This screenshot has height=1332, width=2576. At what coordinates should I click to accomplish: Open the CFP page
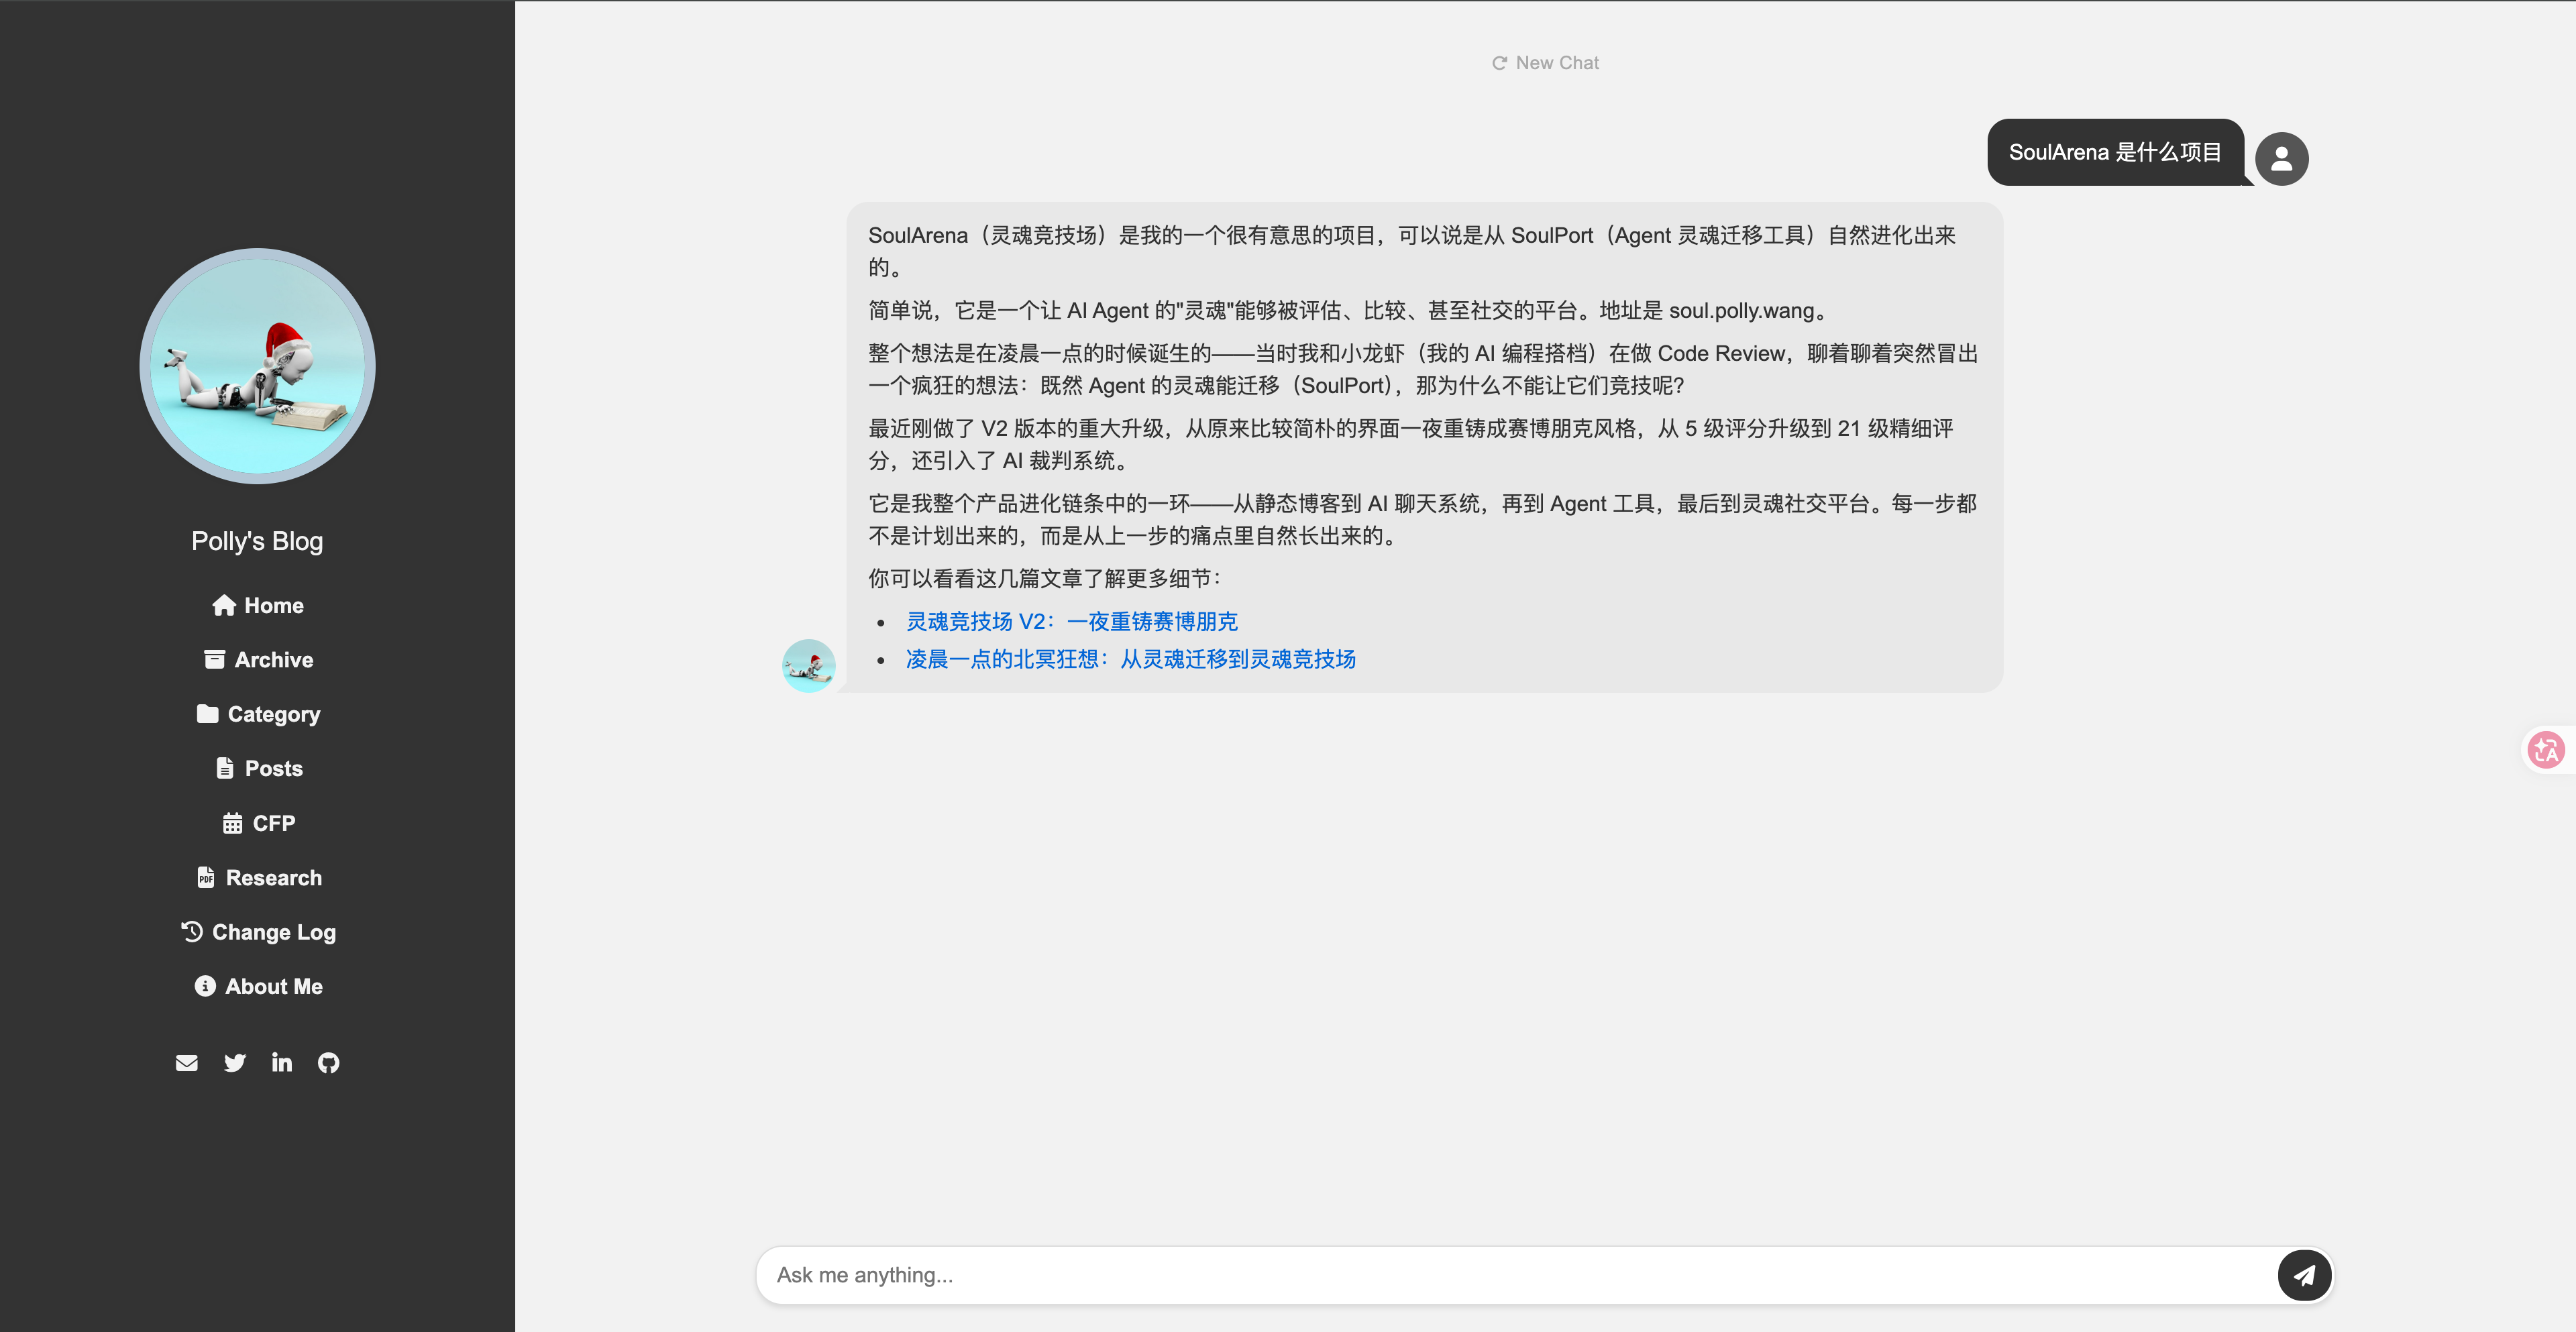click(258, 823)
